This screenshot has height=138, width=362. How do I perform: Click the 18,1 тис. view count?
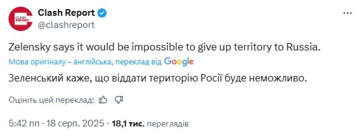pyautogui.click(x=128, y=124)
